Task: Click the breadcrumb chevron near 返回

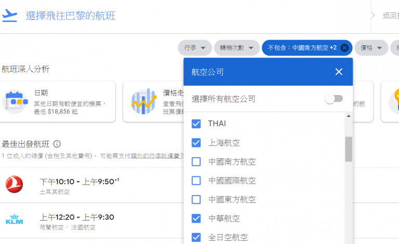Action: (x=373, y=16)
